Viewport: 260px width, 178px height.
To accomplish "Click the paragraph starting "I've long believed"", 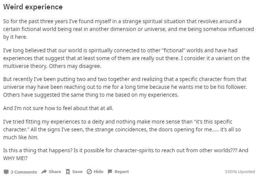I will coord(126,58).
